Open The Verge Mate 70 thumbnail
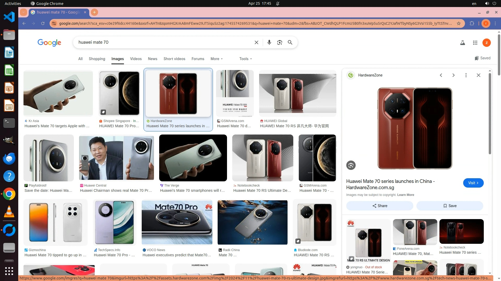The width and height of the screenshot is (501, 281). pos(193,158)
